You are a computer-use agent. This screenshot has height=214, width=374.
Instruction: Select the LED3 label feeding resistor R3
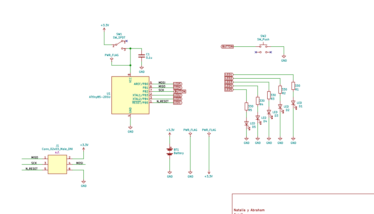tap(229, 82)
